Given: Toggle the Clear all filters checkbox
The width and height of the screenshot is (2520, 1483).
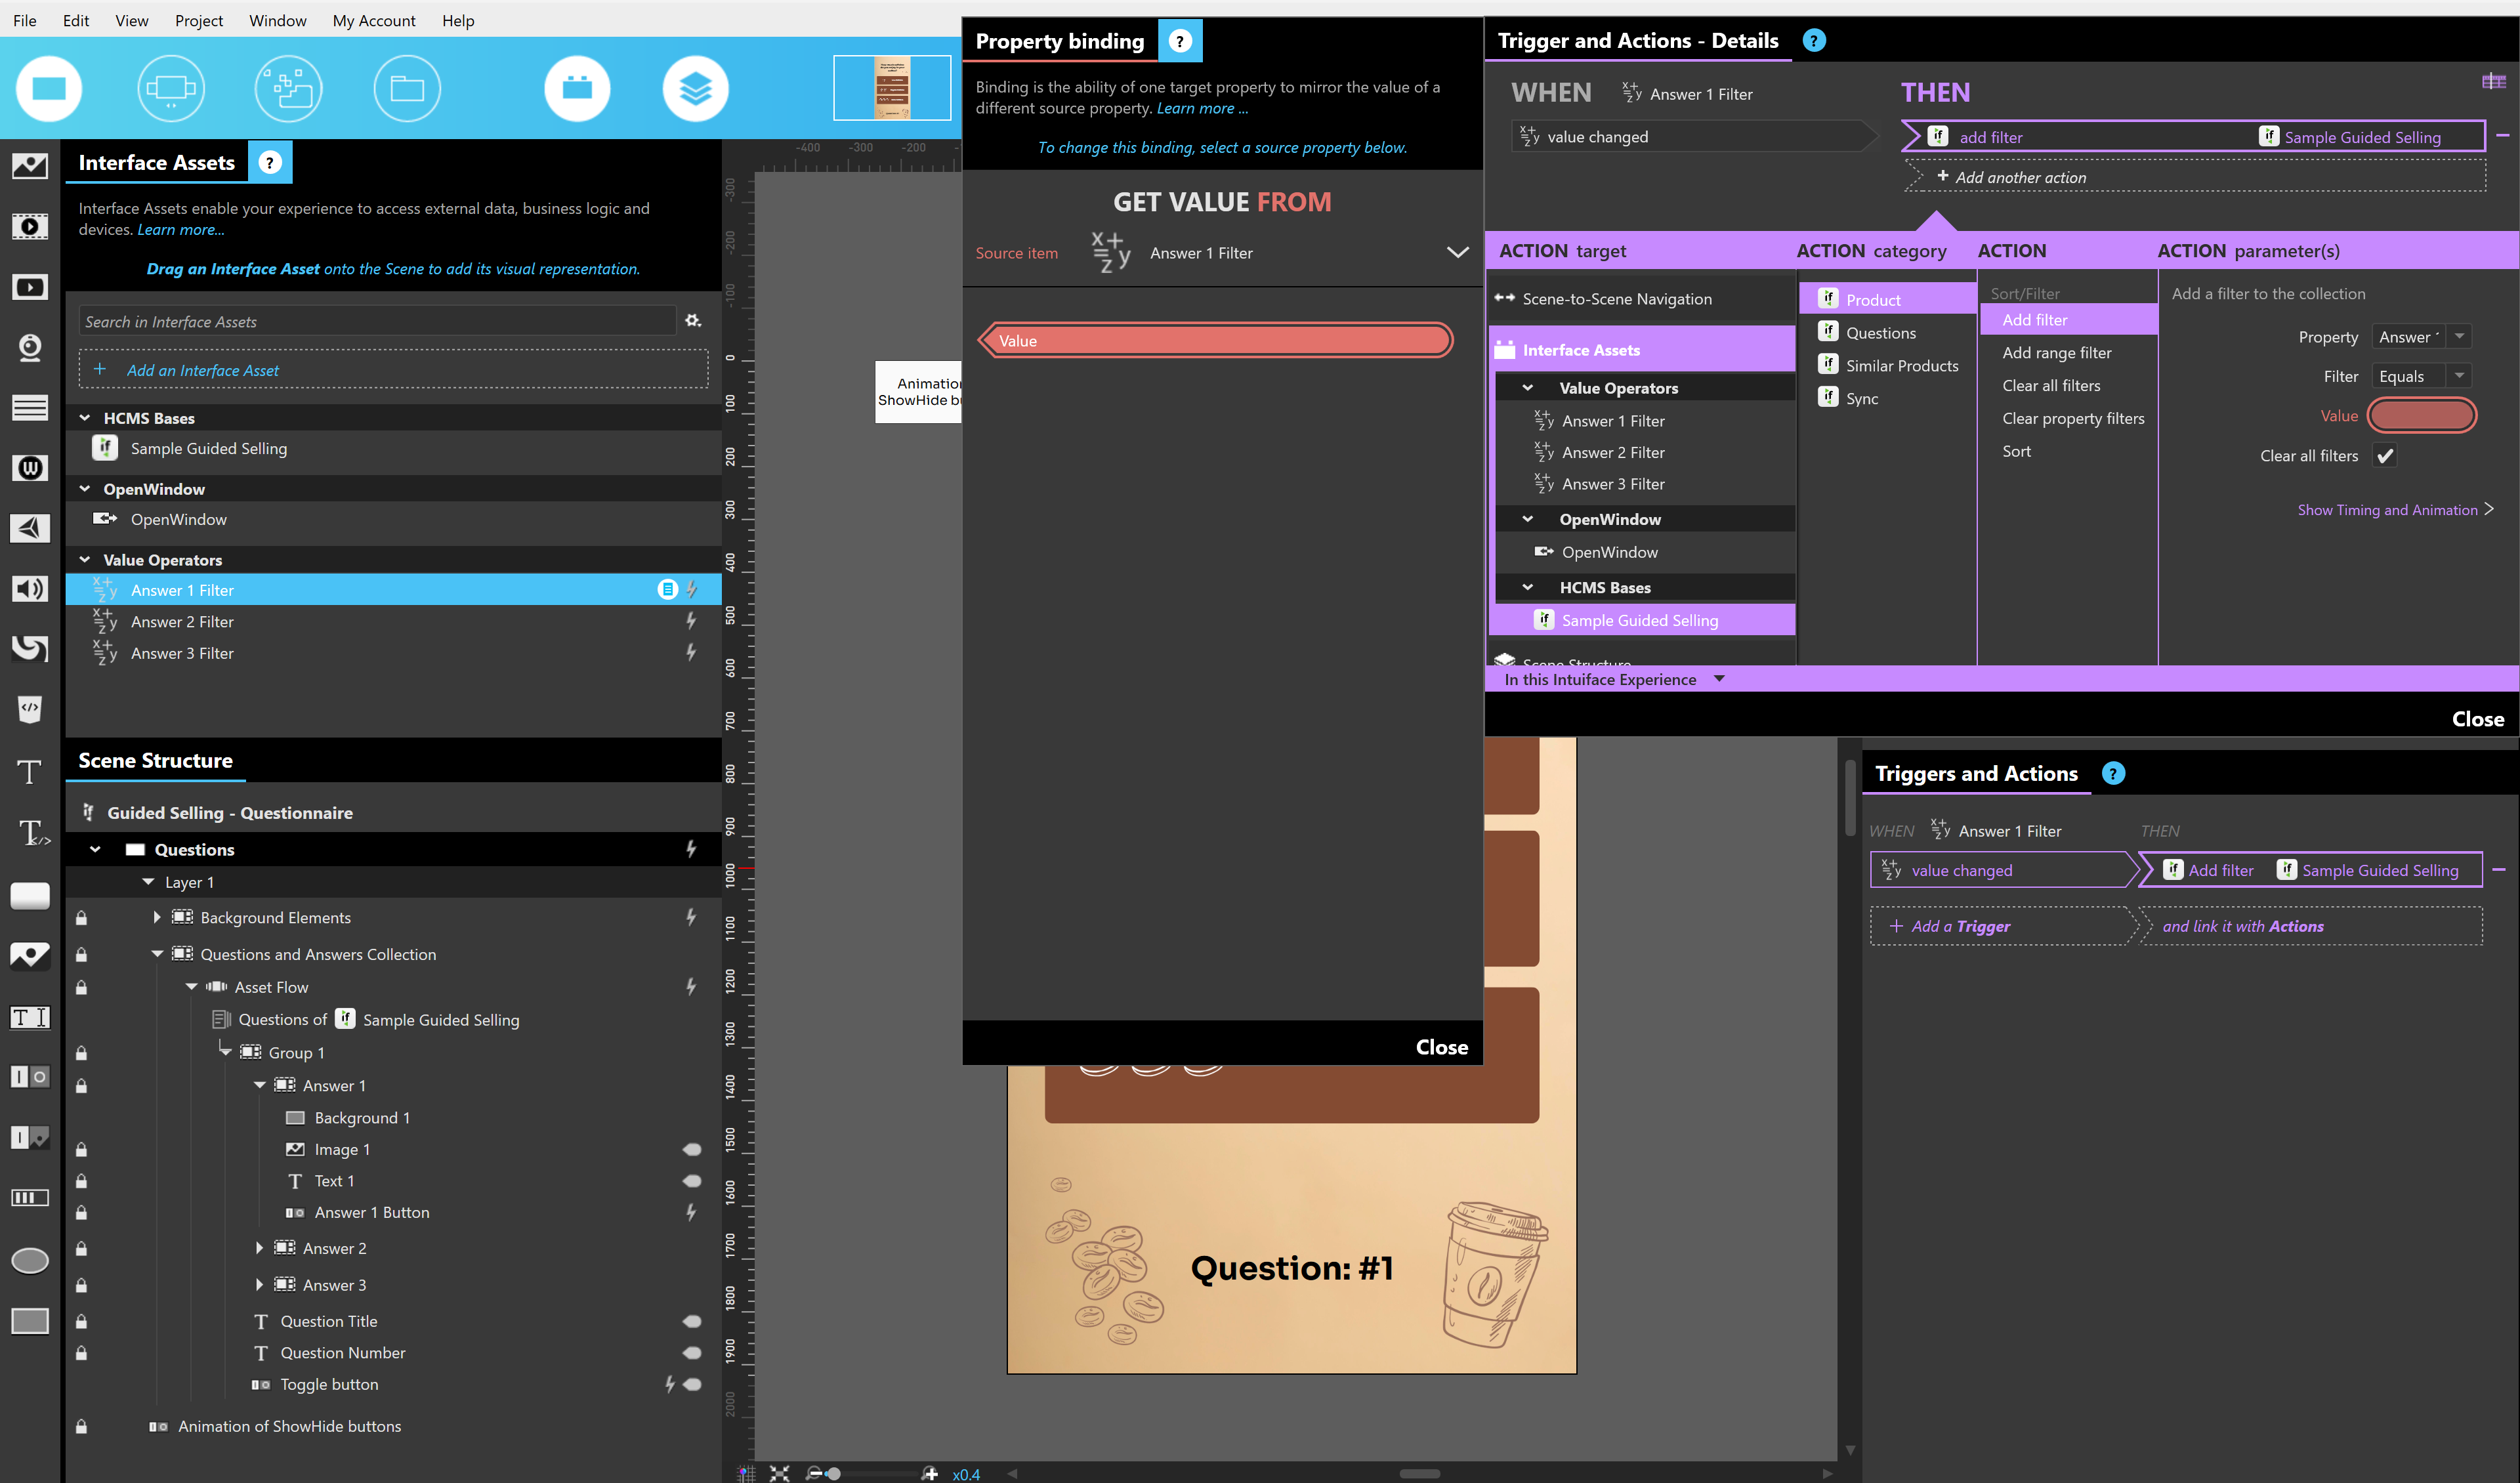Looking at the screenshot, I should coord(2385,456).
